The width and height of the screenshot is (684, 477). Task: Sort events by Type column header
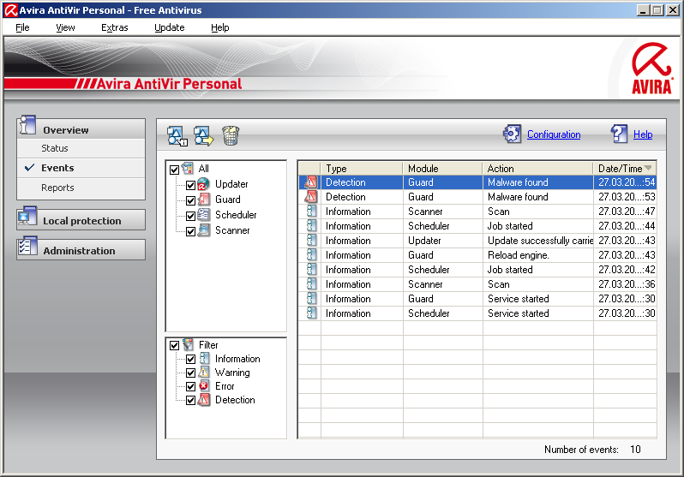click(x=361, y=169)
